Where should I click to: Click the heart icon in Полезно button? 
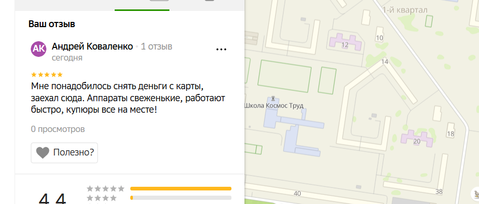[x=43, y=153]
